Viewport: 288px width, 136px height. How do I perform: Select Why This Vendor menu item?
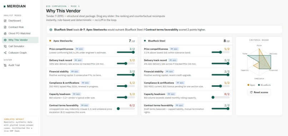click(x=20, y=40)
